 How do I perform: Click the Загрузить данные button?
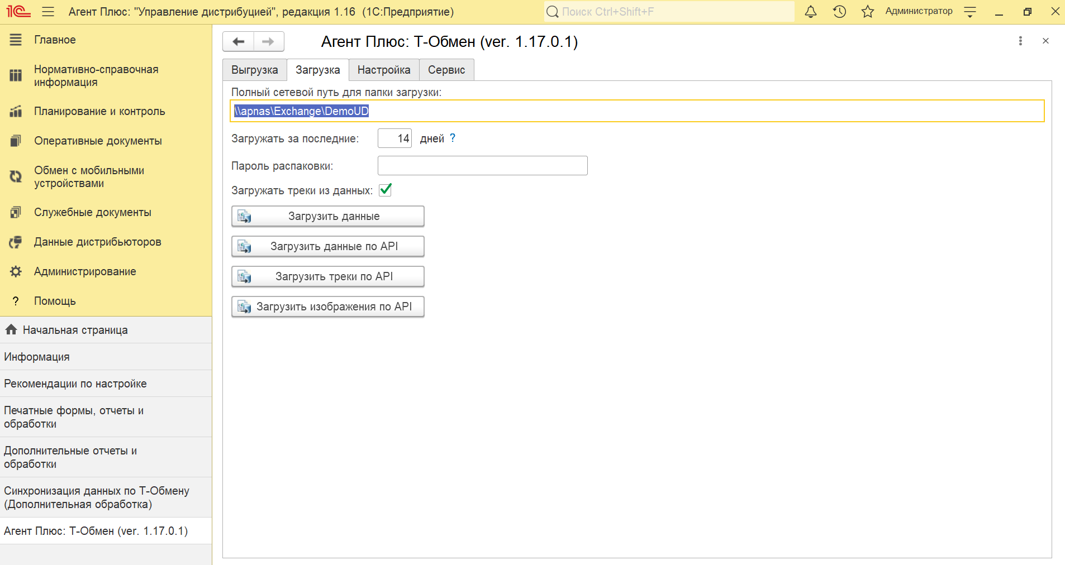click(x=328, y=217)
